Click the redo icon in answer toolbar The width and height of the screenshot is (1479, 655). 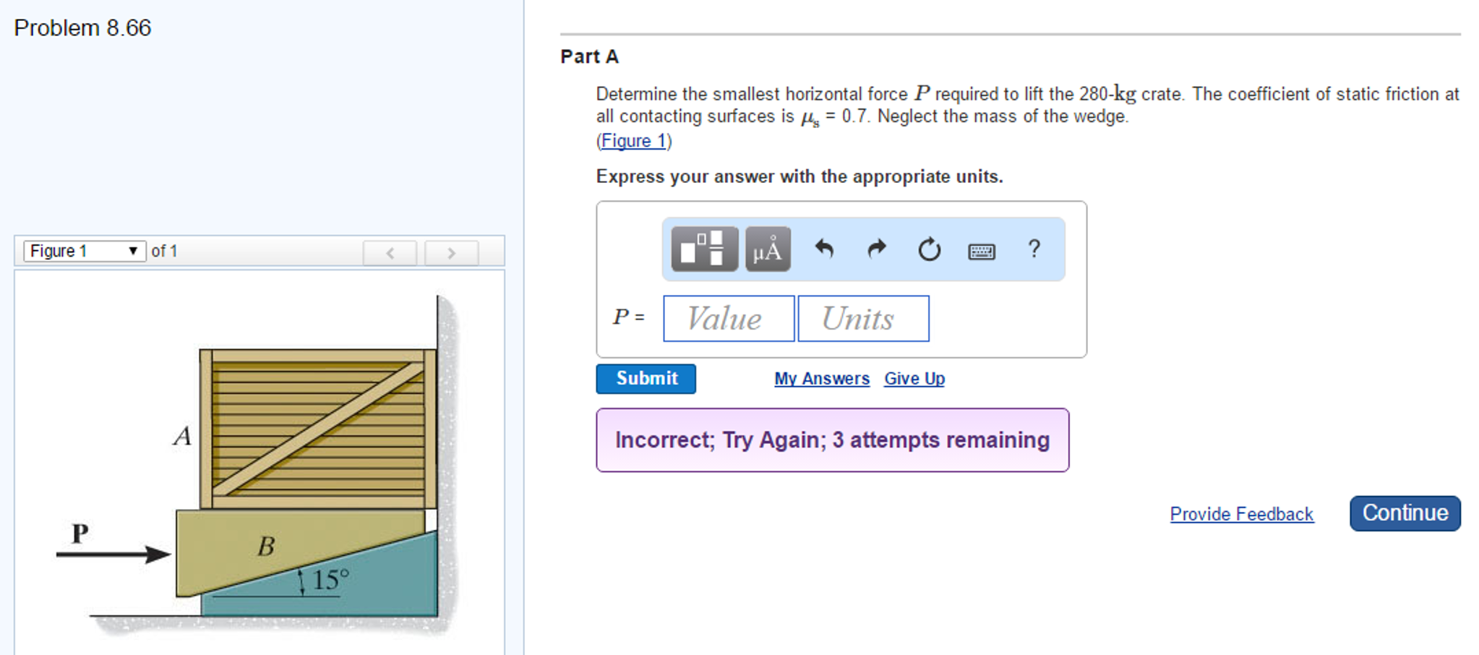[876, 249]
